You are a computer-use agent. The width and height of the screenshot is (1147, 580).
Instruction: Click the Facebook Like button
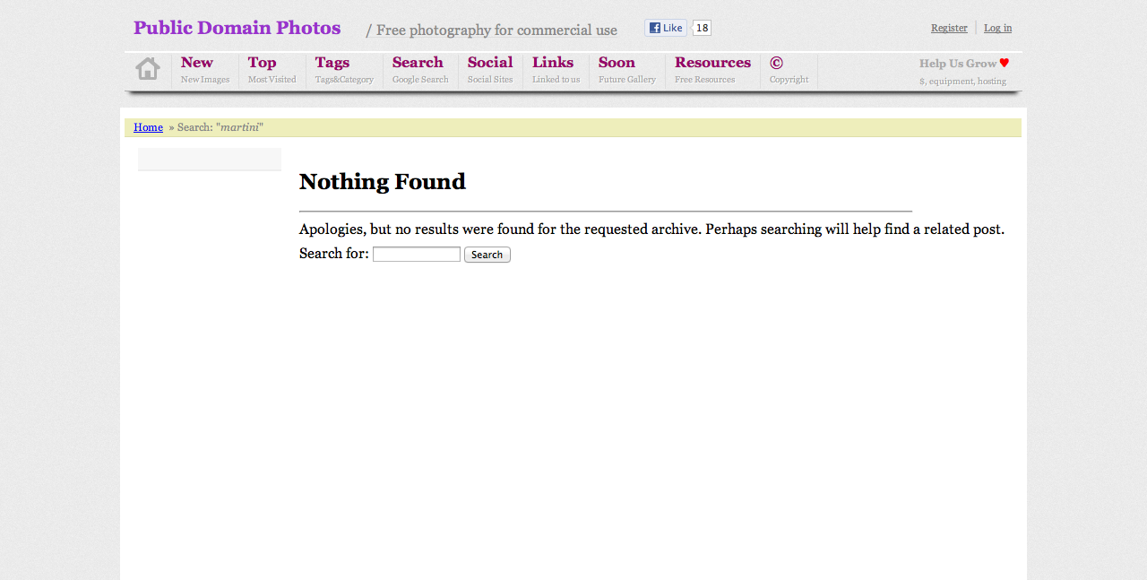tap(666, 28)
